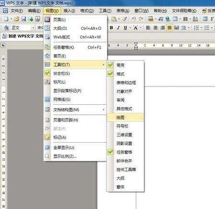Center align the text

[x=155, y=28]
